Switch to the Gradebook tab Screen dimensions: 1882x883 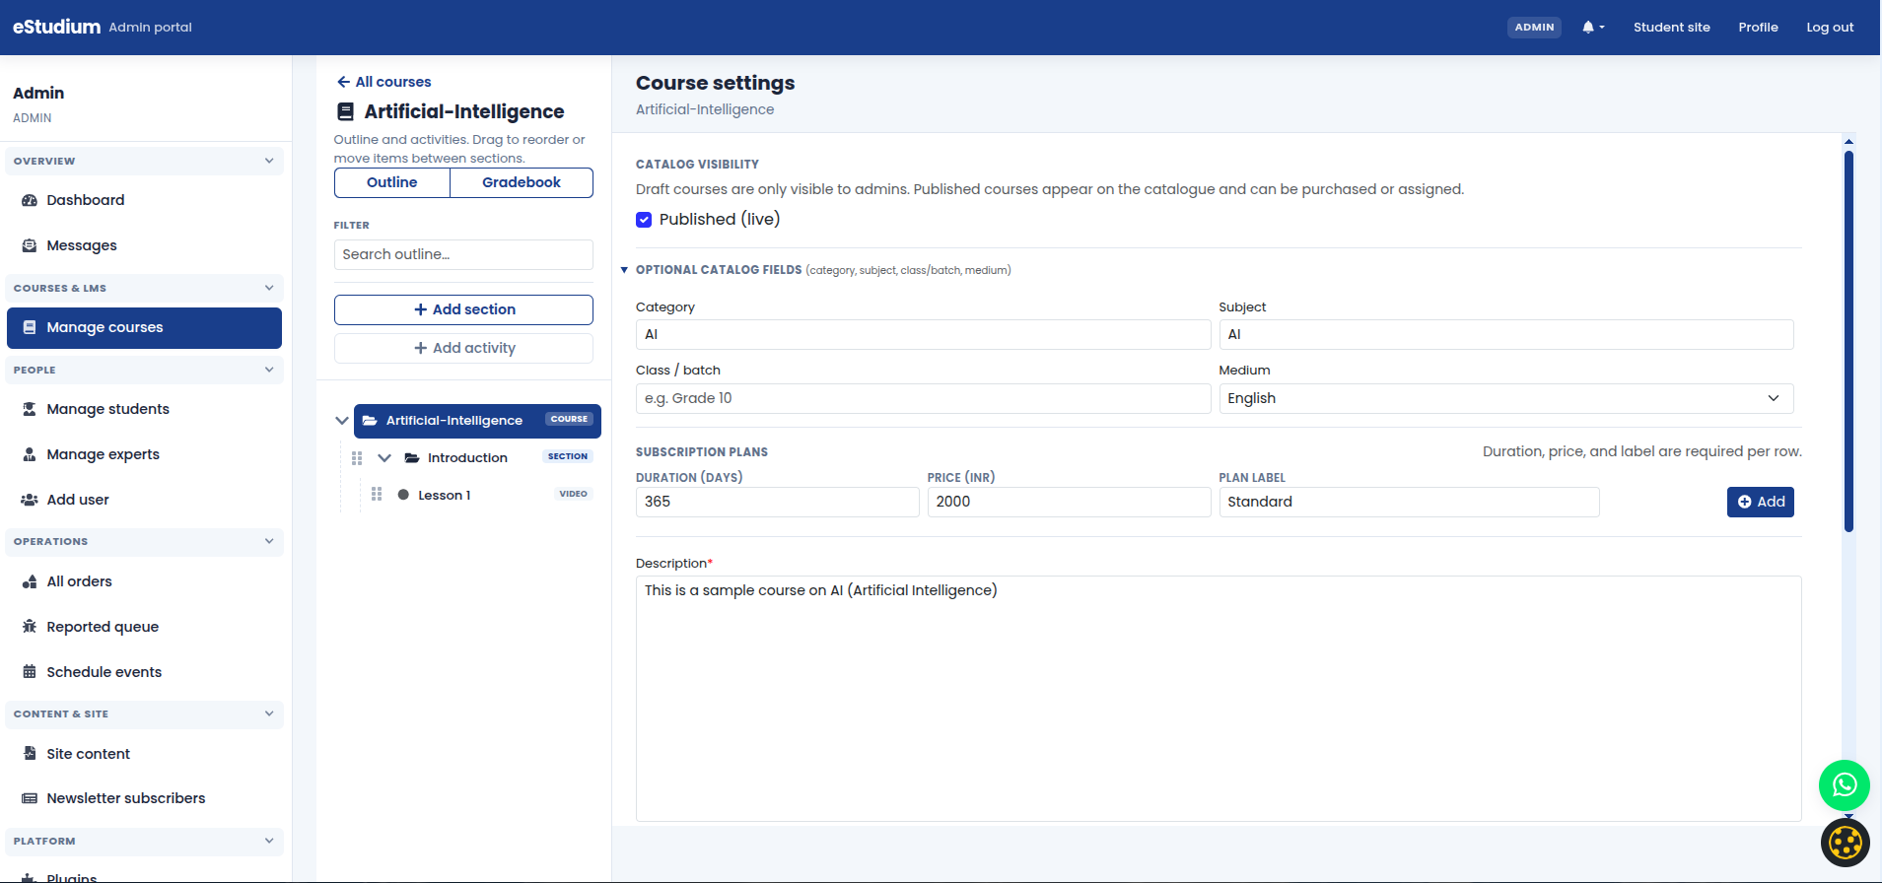[522, 182]
